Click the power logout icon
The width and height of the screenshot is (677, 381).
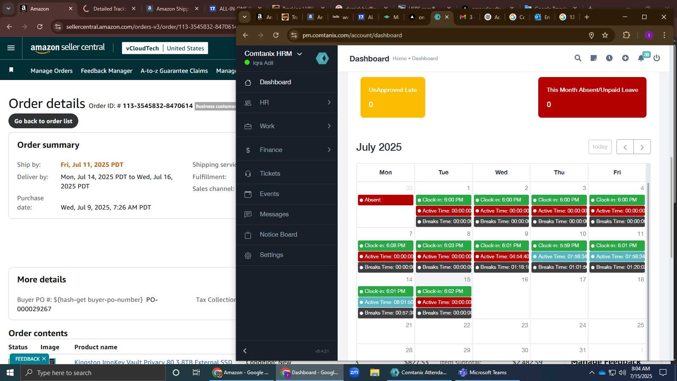pyautogui.click(x=657, y=58)
